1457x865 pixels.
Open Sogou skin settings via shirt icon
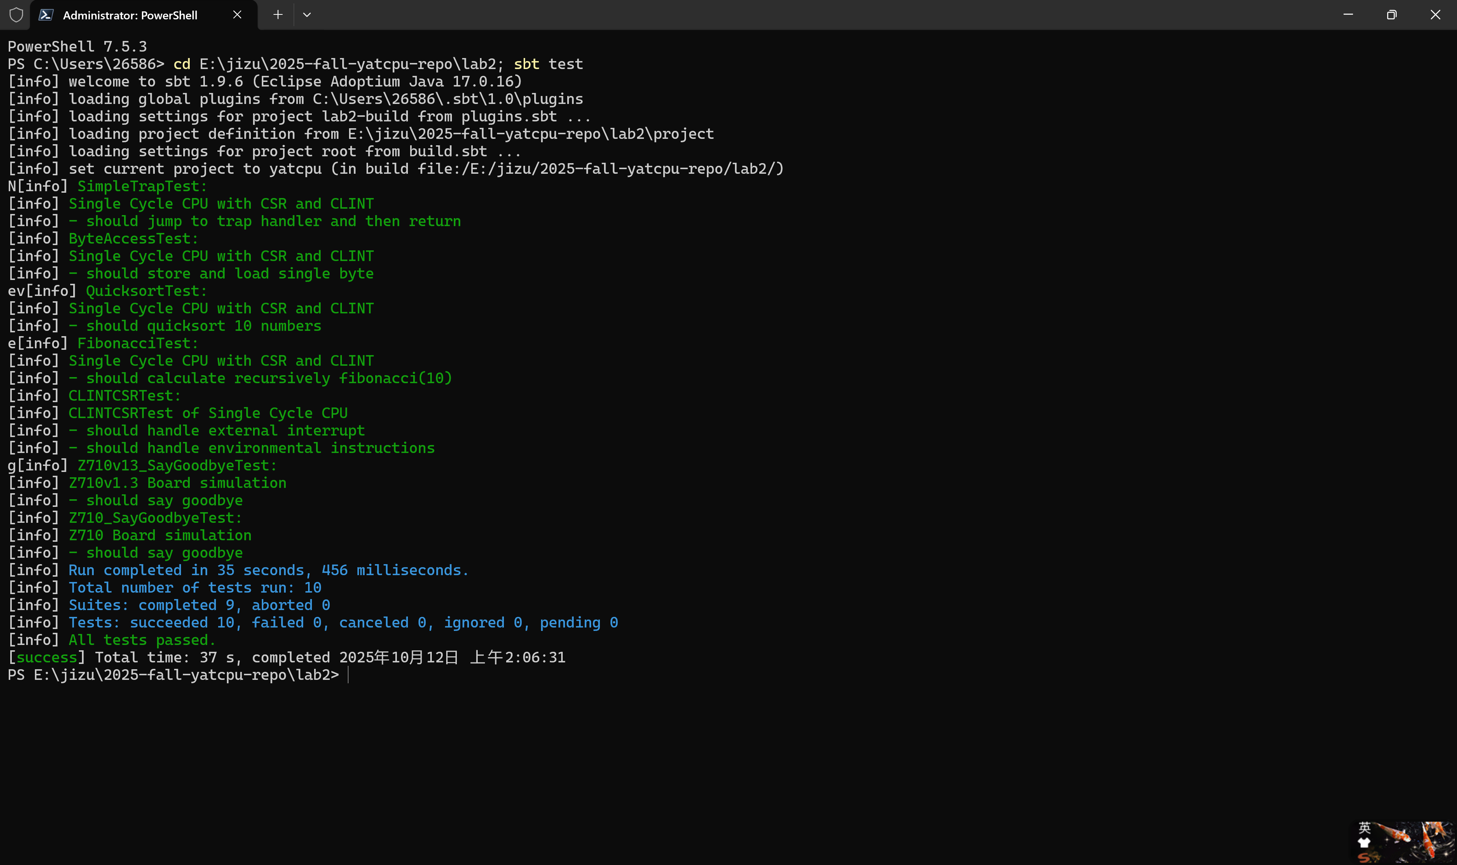(1364, 843)
